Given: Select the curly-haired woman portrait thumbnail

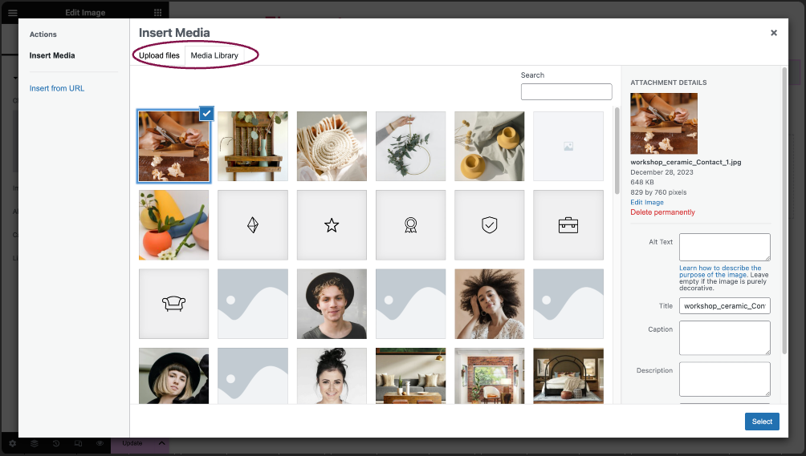Looking at the screenshot, I should tap(490, 304).
